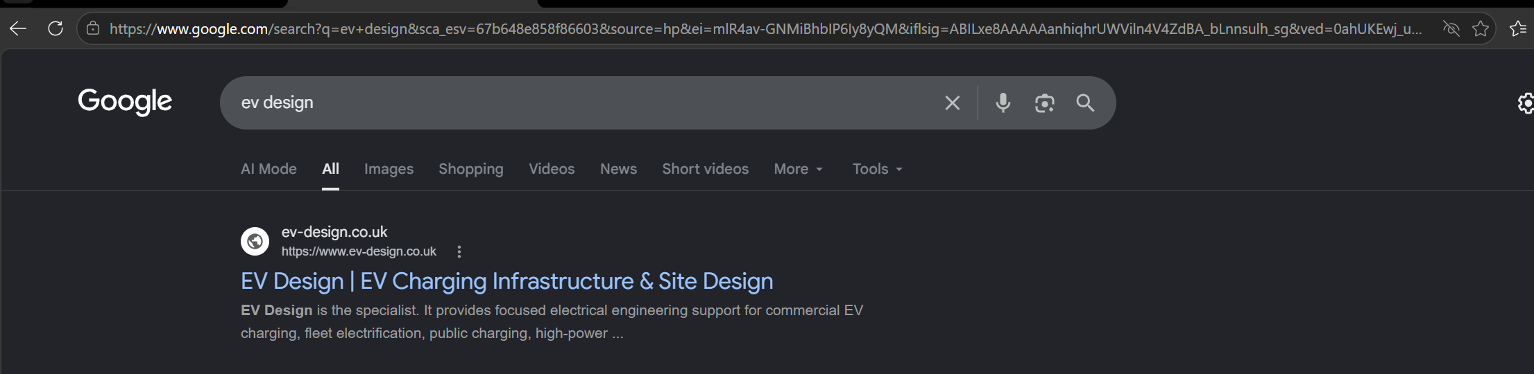The image size is (1534, 374).
Task: Expand the More dropdown
Action: [x=799, y=169]
